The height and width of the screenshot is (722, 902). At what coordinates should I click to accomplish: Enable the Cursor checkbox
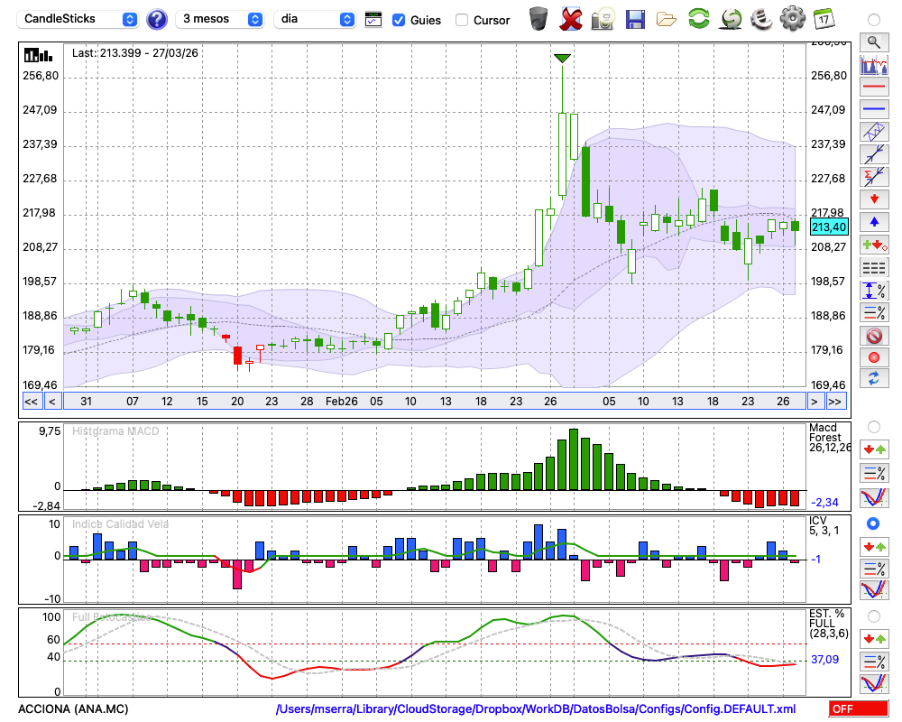coord(462,20)
